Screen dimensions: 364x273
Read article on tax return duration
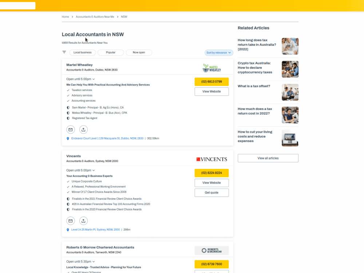257,44
